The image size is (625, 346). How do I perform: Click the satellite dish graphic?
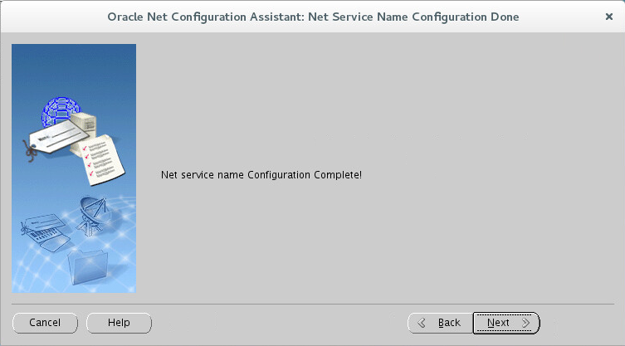coord(94,215)
